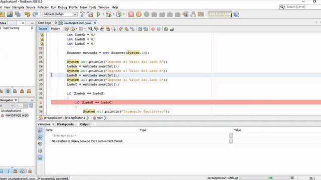Toggle the first Variables panel side button
Screen dimensions: 321x180
click(x=40, y=130)
